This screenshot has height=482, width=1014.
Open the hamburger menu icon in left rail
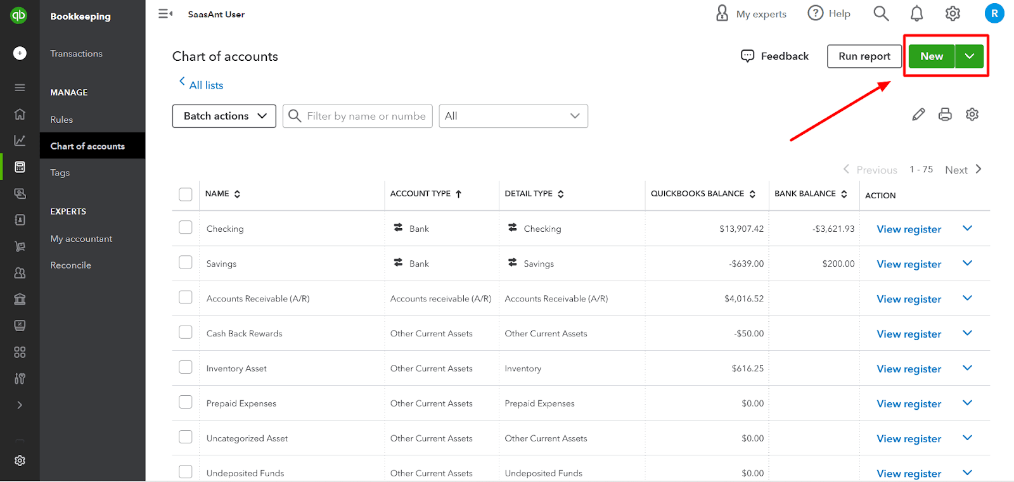20,87
